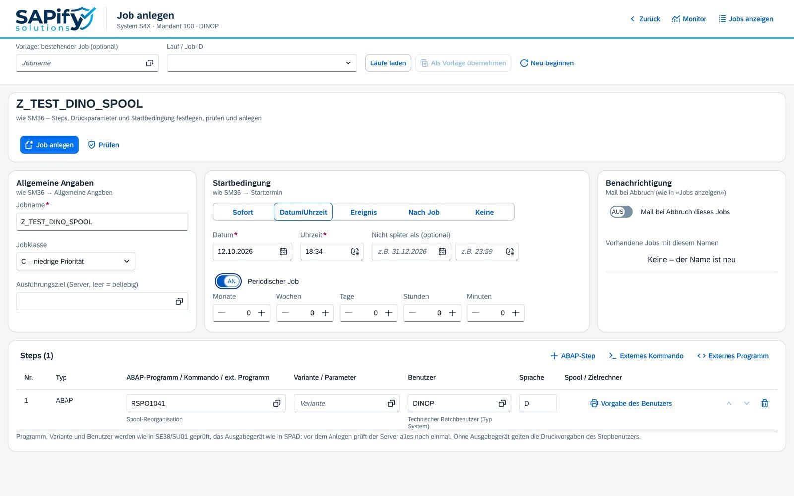Open value help for program RSPO1041

(x=277, y=403)
